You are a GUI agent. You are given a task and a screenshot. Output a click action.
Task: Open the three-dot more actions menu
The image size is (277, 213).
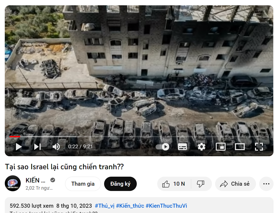tap(266, 184)
